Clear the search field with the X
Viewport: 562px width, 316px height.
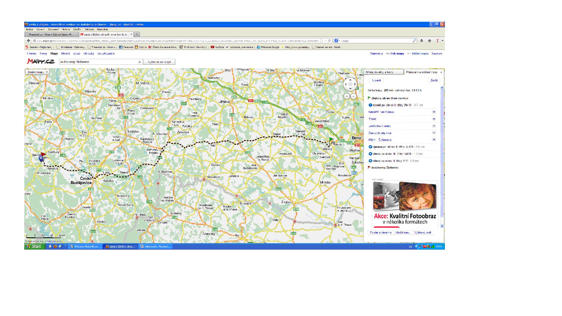140,62
